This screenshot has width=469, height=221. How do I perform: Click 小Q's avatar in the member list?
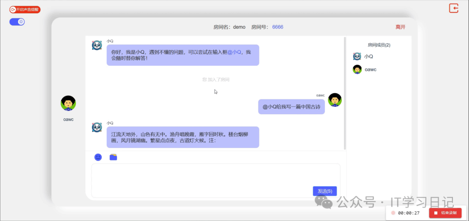(357, 56)
